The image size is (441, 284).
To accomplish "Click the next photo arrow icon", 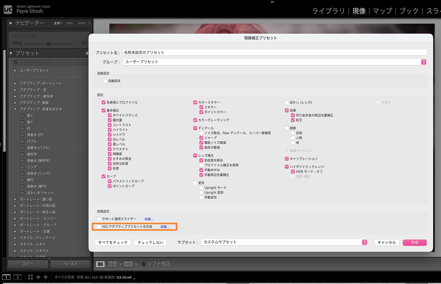I will click(46, 277).
